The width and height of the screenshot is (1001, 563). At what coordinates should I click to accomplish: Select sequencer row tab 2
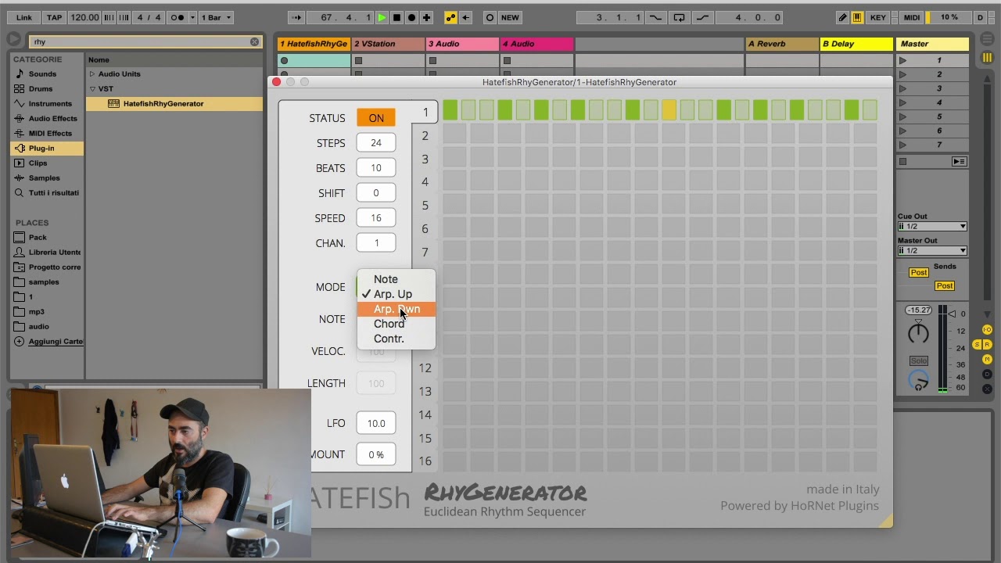425,136
